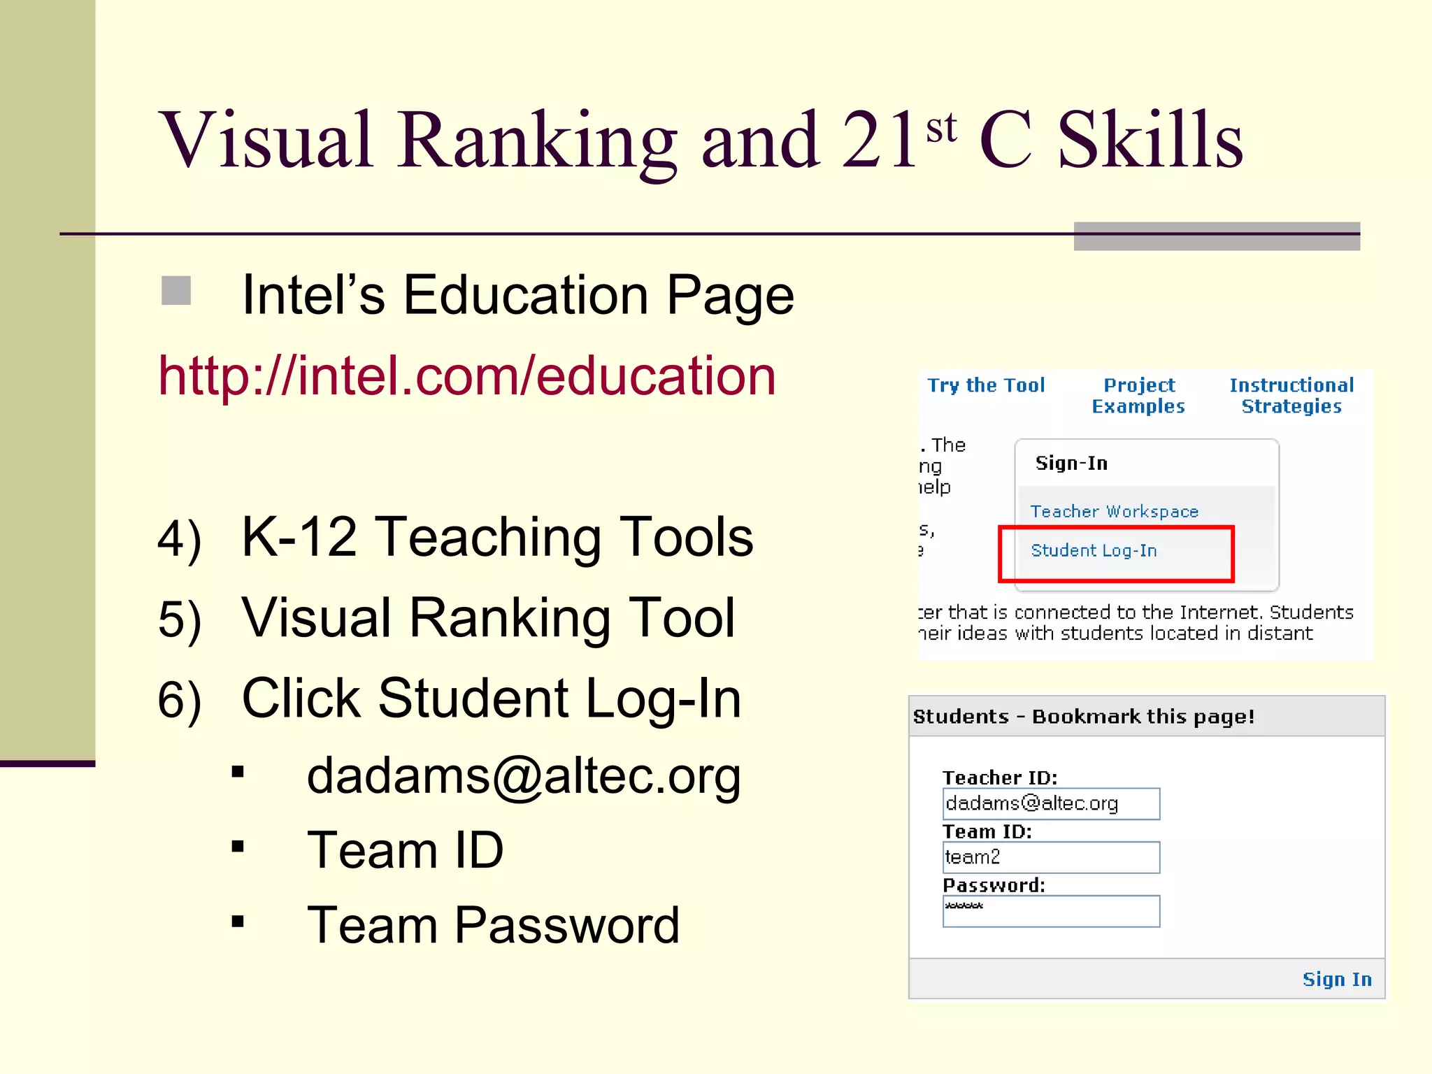Click in the Teacher ID input field
This screenshot has width=1432, height=1074.
click(x=1051, y=803)
